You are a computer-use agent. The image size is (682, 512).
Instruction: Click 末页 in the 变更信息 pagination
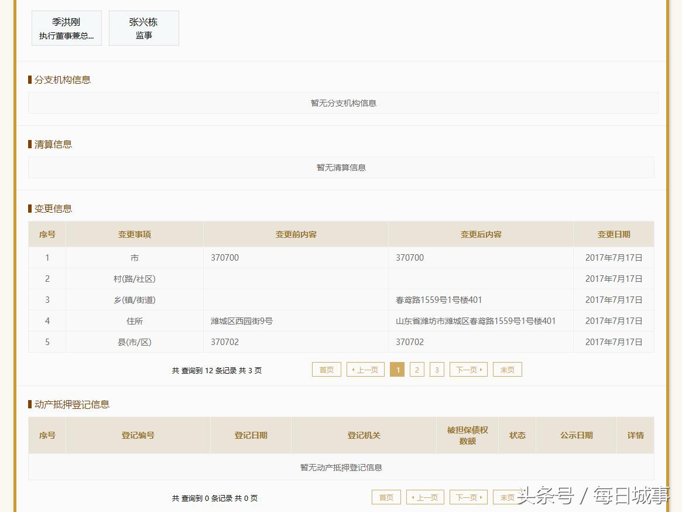[507, 369]
